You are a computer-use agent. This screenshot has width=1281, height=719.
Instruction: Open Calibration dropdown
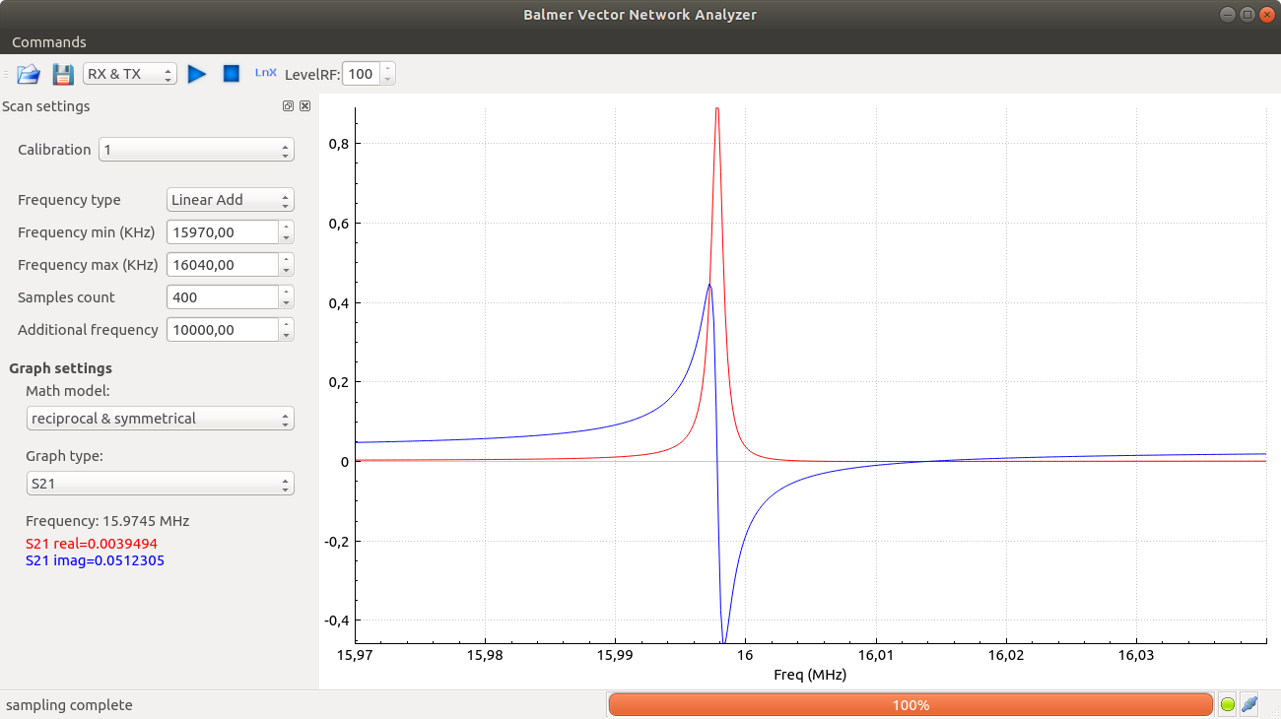coord(196,150)
